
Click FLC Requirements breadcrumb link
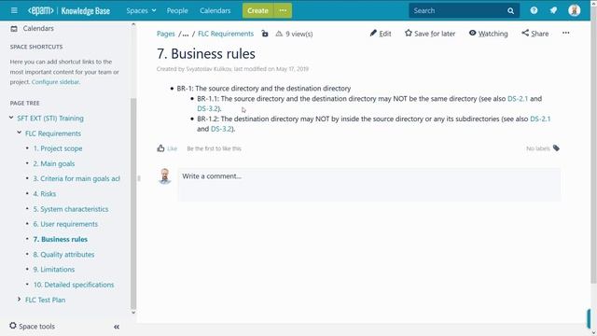[226, 34]
